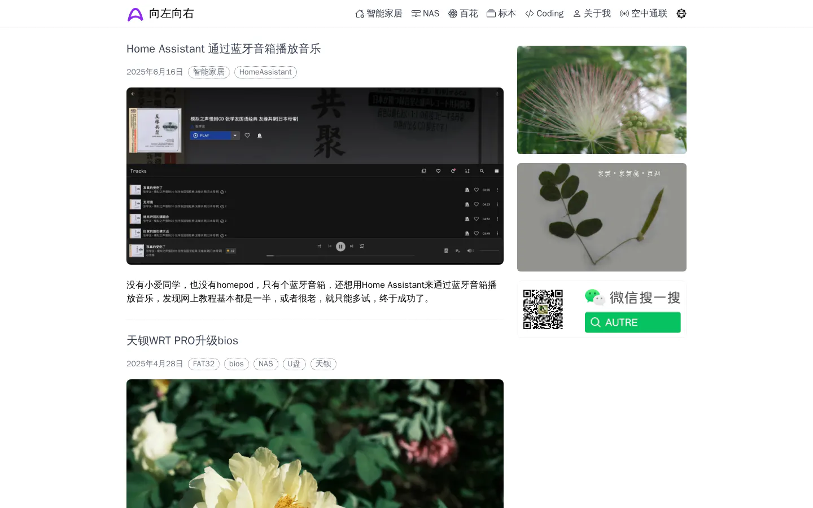
Task: Select the bios tag
Action: 237,364
